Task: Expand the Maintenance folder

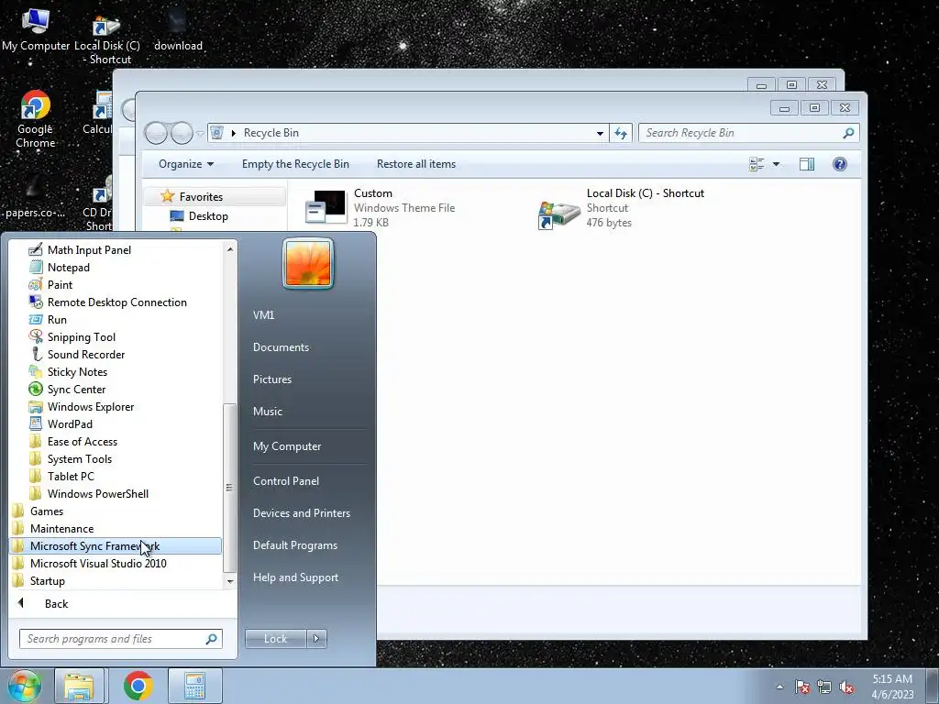Action: point(61,528)
